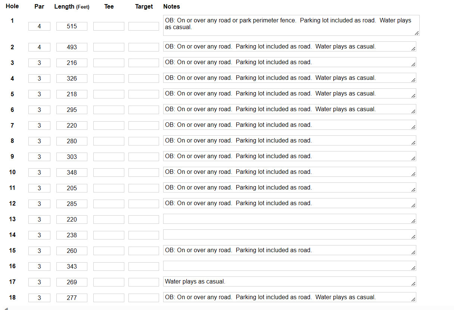The image size is (454, 310).
Task: Click the empty Notes box for hole 14
Action: tap(290, 235)
